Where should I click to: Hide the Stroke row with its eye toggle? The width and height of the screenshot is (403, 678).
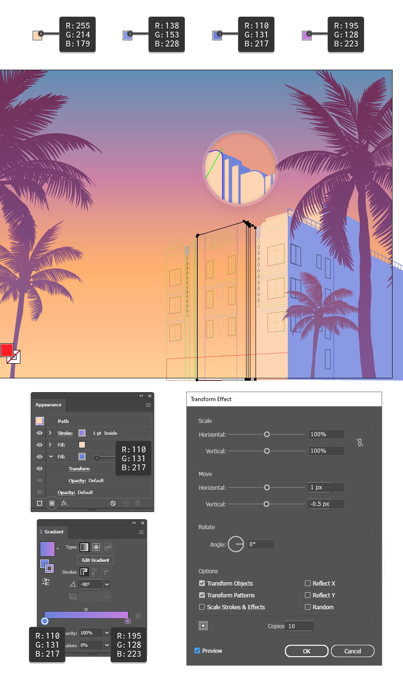tap(40, 432)
